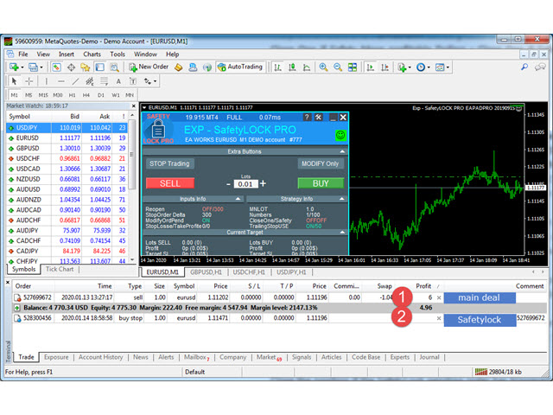Select the text tool (A)
Screen dimensions: 553x415
pos(118,81)
